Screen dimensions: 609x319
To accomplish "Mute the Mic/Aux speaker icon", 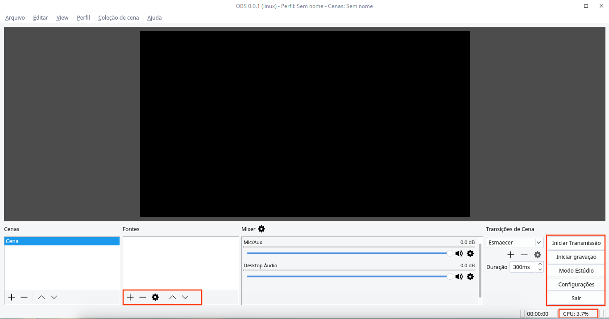I will coord(459,253).
